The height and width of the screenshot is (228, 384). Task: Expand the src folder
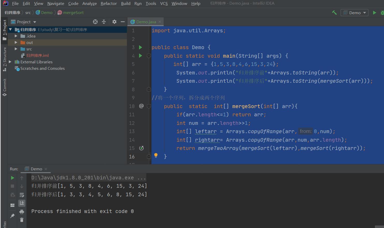tap(16, 49)
